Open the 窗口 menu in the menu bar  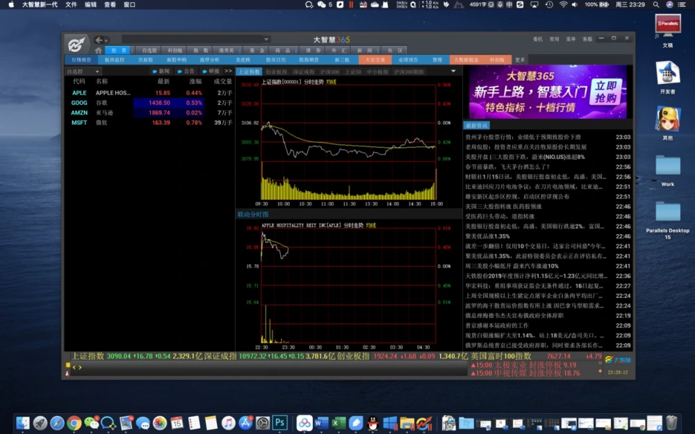pos(129,4)
